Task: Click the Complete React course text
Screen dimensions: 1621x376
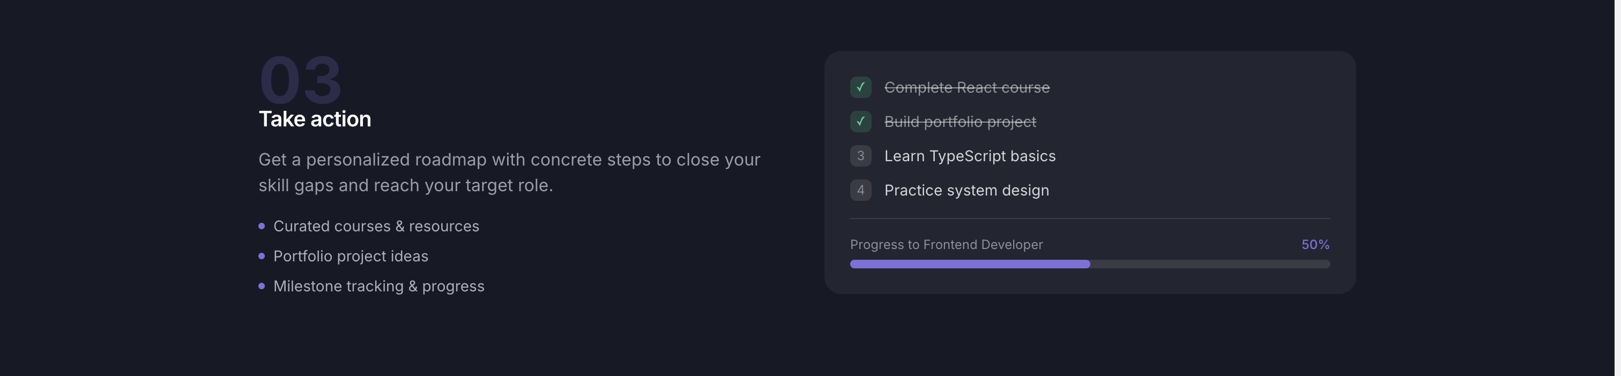Action: point(966,87)
